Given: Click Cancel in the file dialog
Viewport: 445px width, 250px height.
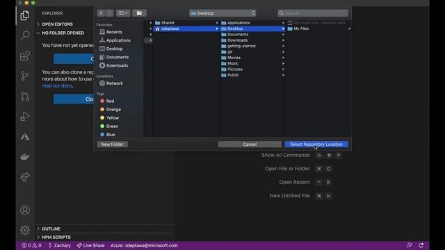Looking at the screenshot, I should coord(250,144).
